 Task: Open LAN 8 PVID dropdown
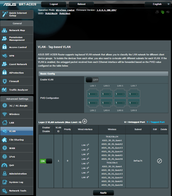pyautogui.click(x=134, y=103)
